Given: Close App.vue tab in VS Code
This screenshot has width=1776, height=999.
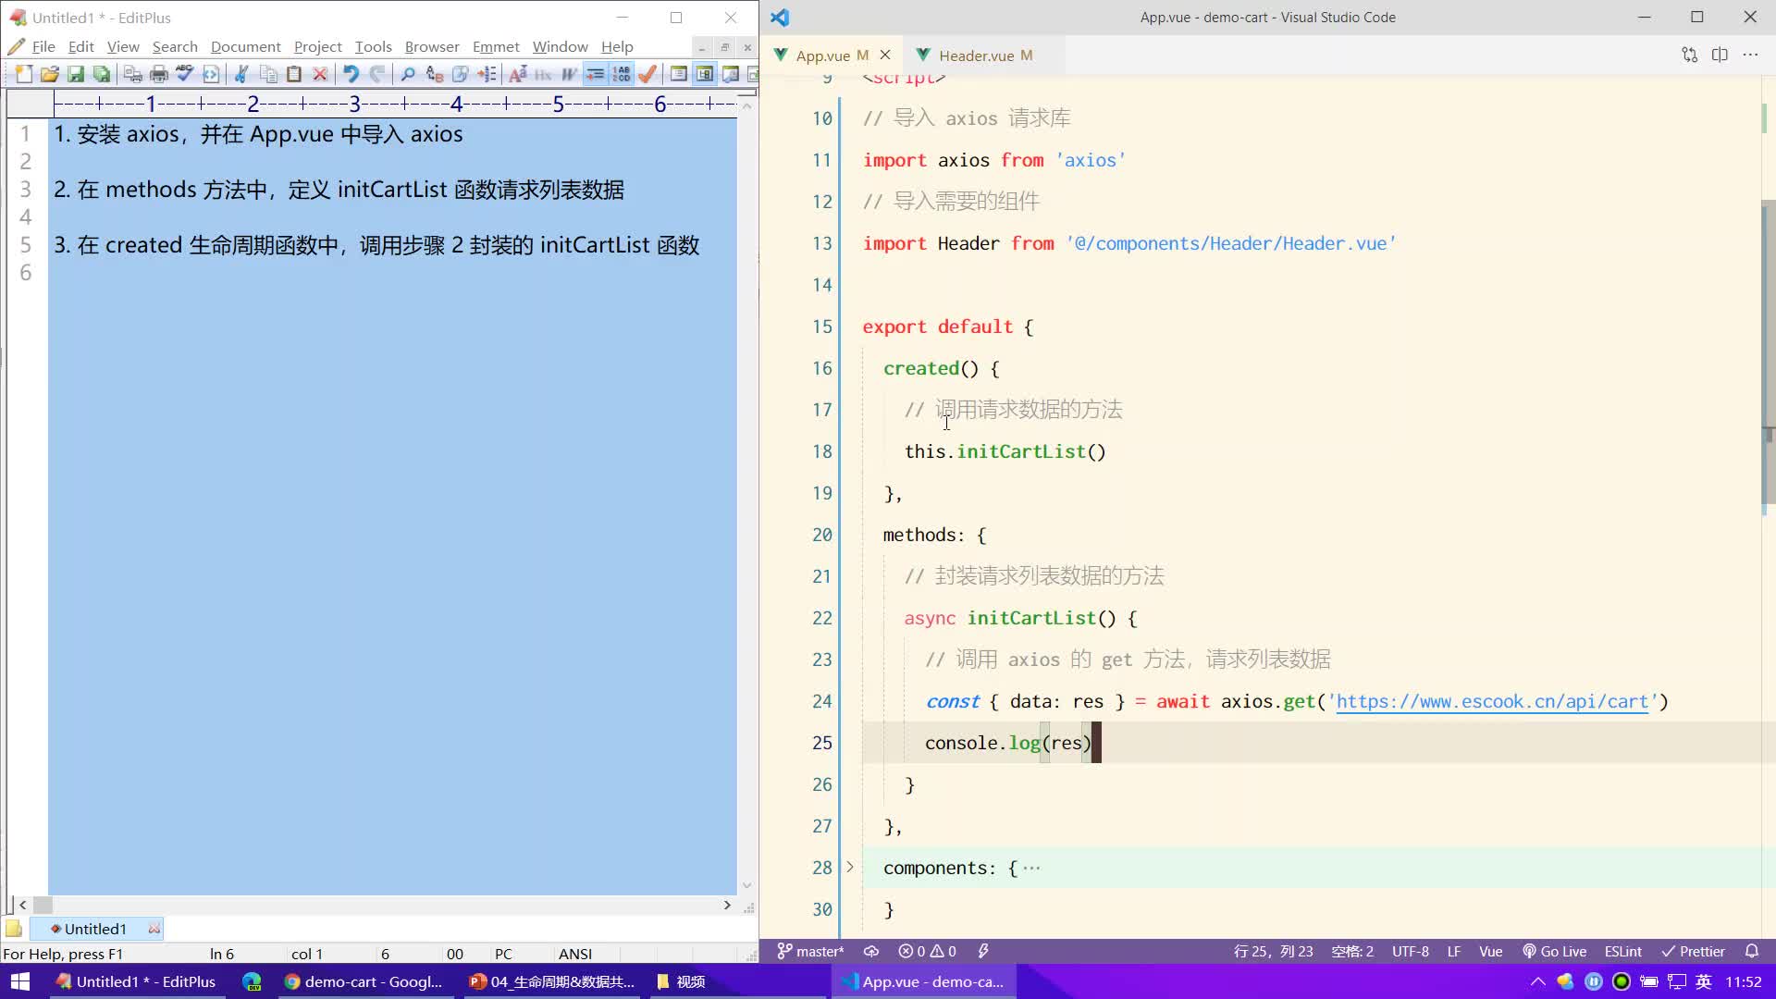Looking at the screenshot, I should coord(885,55).
